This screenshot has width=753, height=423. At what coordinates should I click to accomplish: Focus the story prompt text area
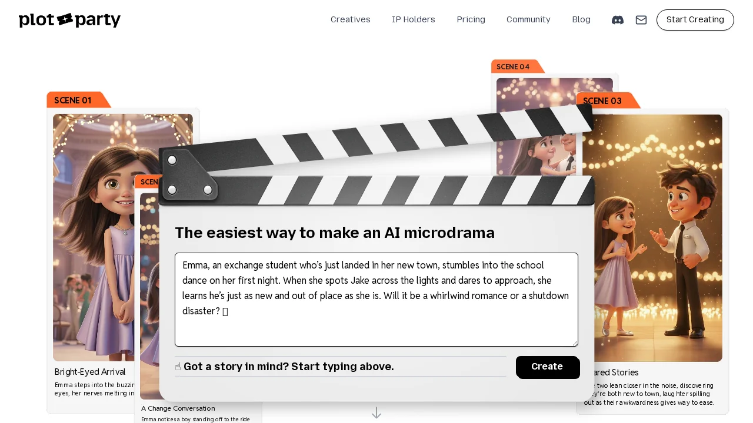[x=376, y=300]
